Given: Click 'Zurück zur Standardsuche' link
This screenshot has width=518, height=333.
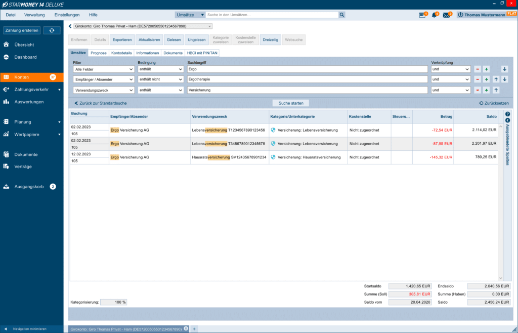Looking at the screenshot, I should [101, 103].
